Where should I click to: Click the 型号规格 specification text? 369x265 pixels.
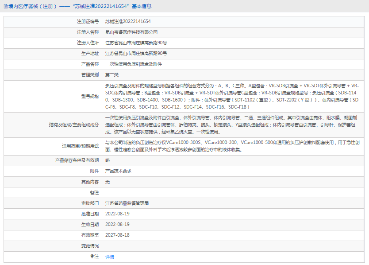tap(232, 97)
